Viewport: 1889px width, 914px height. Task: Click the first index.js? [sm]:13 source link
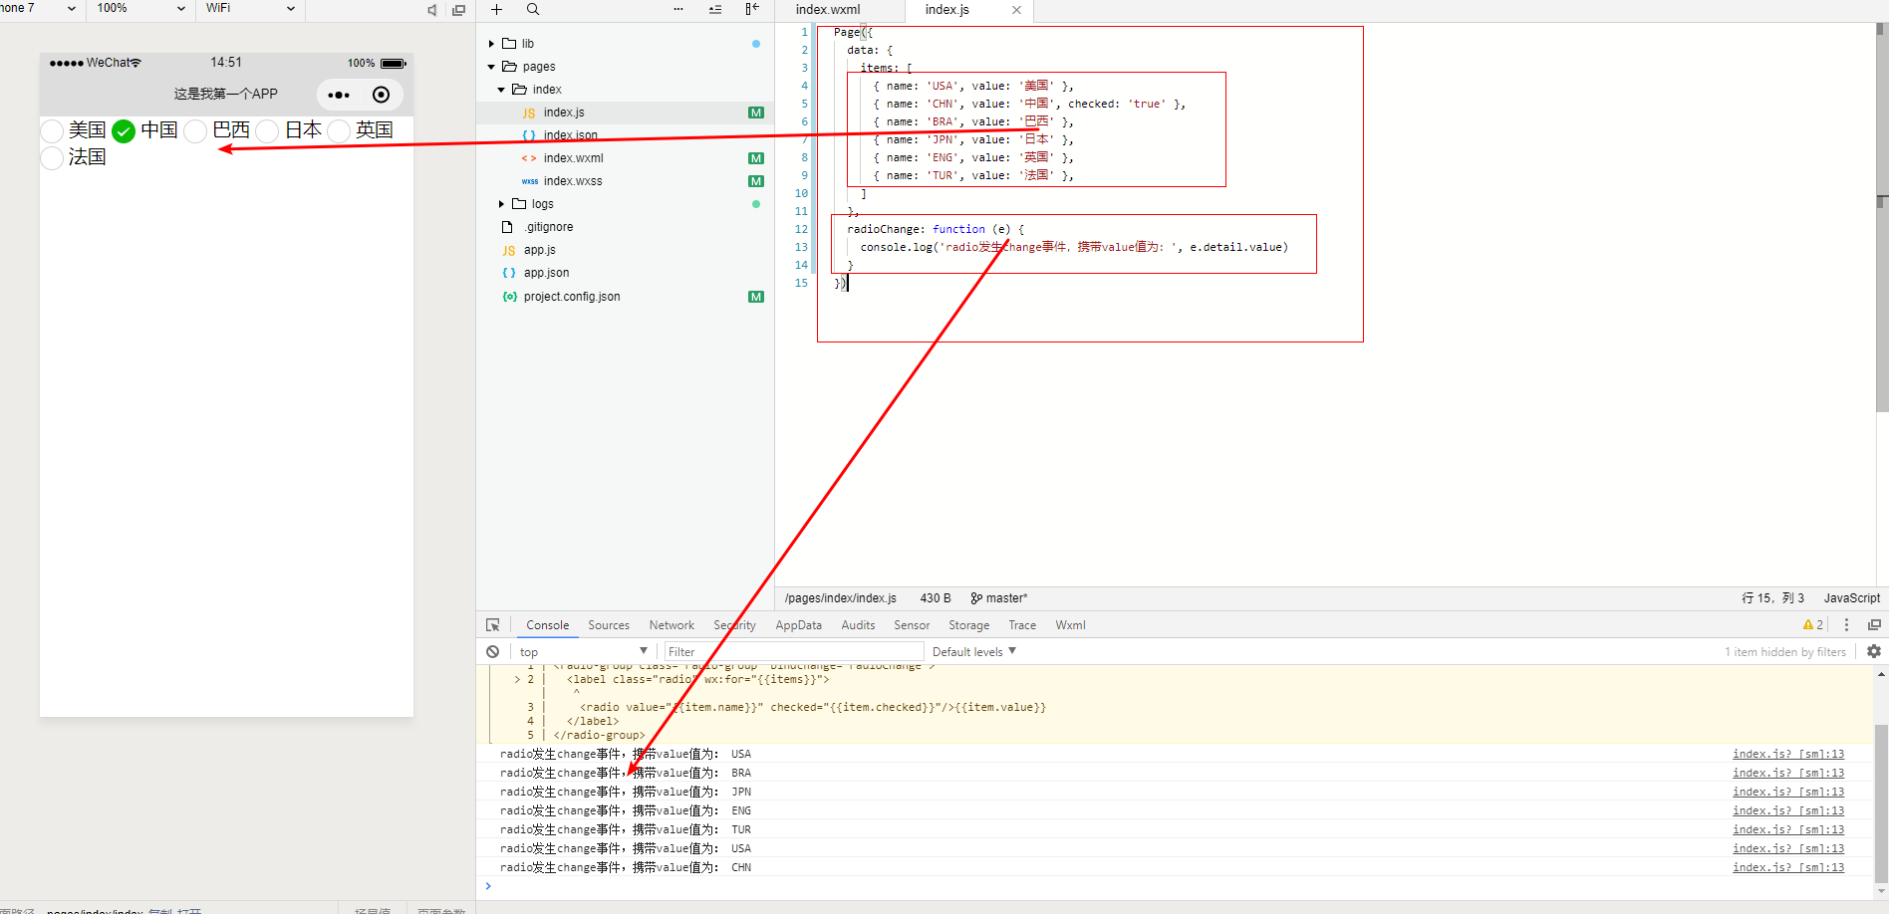[x=1787, y=755]
